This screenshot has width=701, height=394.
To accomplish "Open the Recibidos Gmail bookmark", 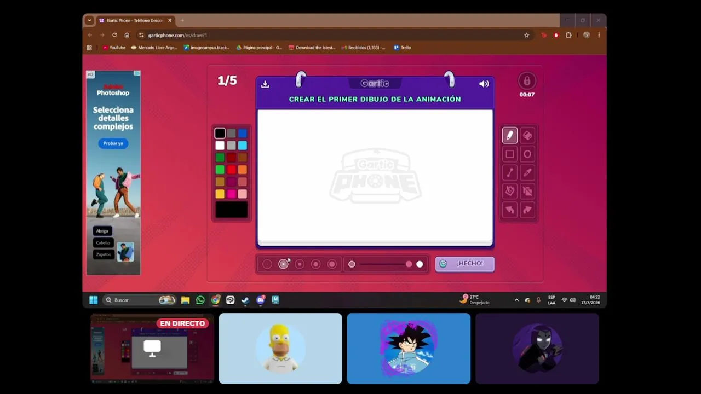I will click(363, 48).
